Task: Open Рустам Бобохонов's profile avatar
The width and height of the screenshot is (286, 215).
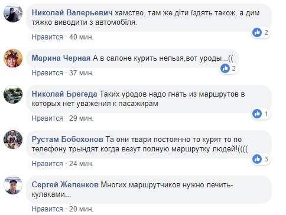Action: [x=13, y=140]
